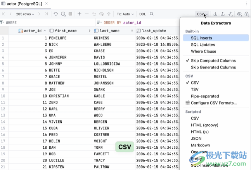This screenshot has height=170, width=251.
Task: Click ORDER BY sort icon
Action: pos(99,22)
